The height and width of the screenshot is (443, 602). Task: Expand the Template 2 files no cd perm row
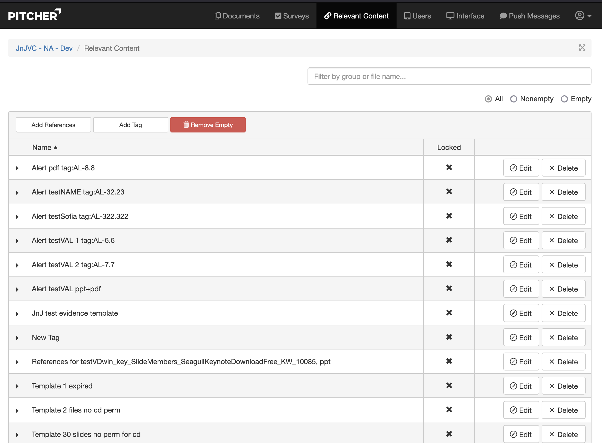pyautogui.click(x=17, y=410)
